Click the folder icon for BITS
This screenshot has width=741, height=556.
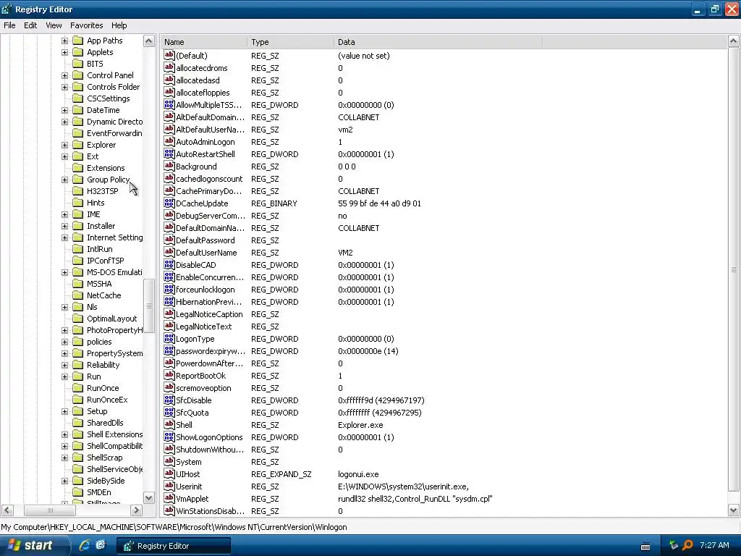pos(78,64)
